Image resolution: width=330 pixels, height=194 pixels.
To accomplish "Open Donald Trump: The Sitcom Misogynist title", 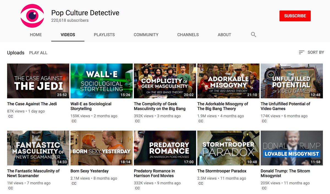I will click(285, 173).
